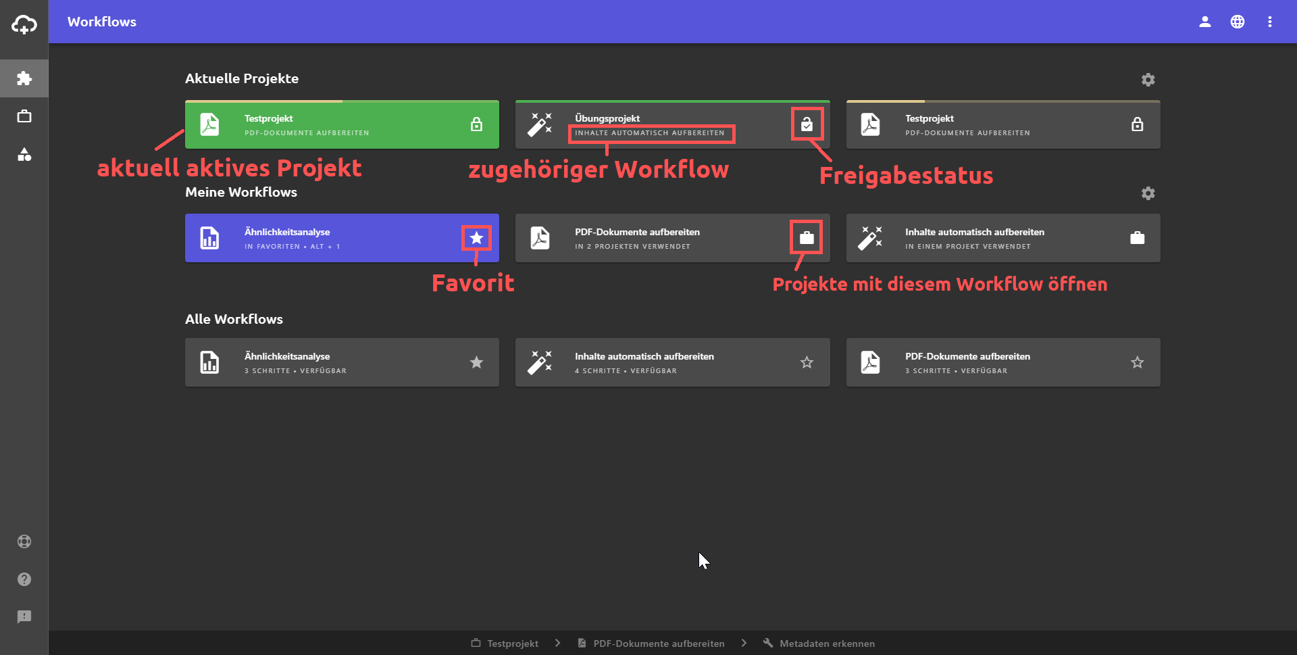The image size is (1297, 655).
Task: Click briefcase icon in bottom breadcrumb
Action: tap(476, 643)
